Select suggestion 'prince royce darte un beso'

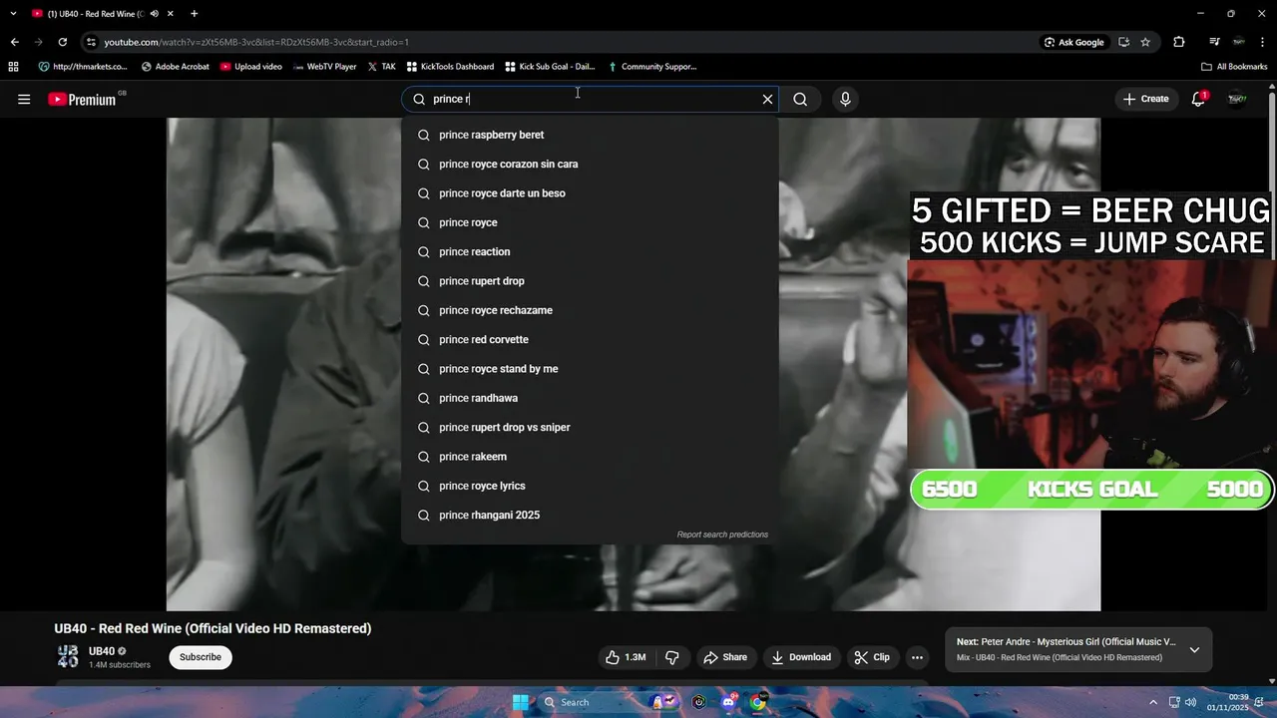point(590,193)
